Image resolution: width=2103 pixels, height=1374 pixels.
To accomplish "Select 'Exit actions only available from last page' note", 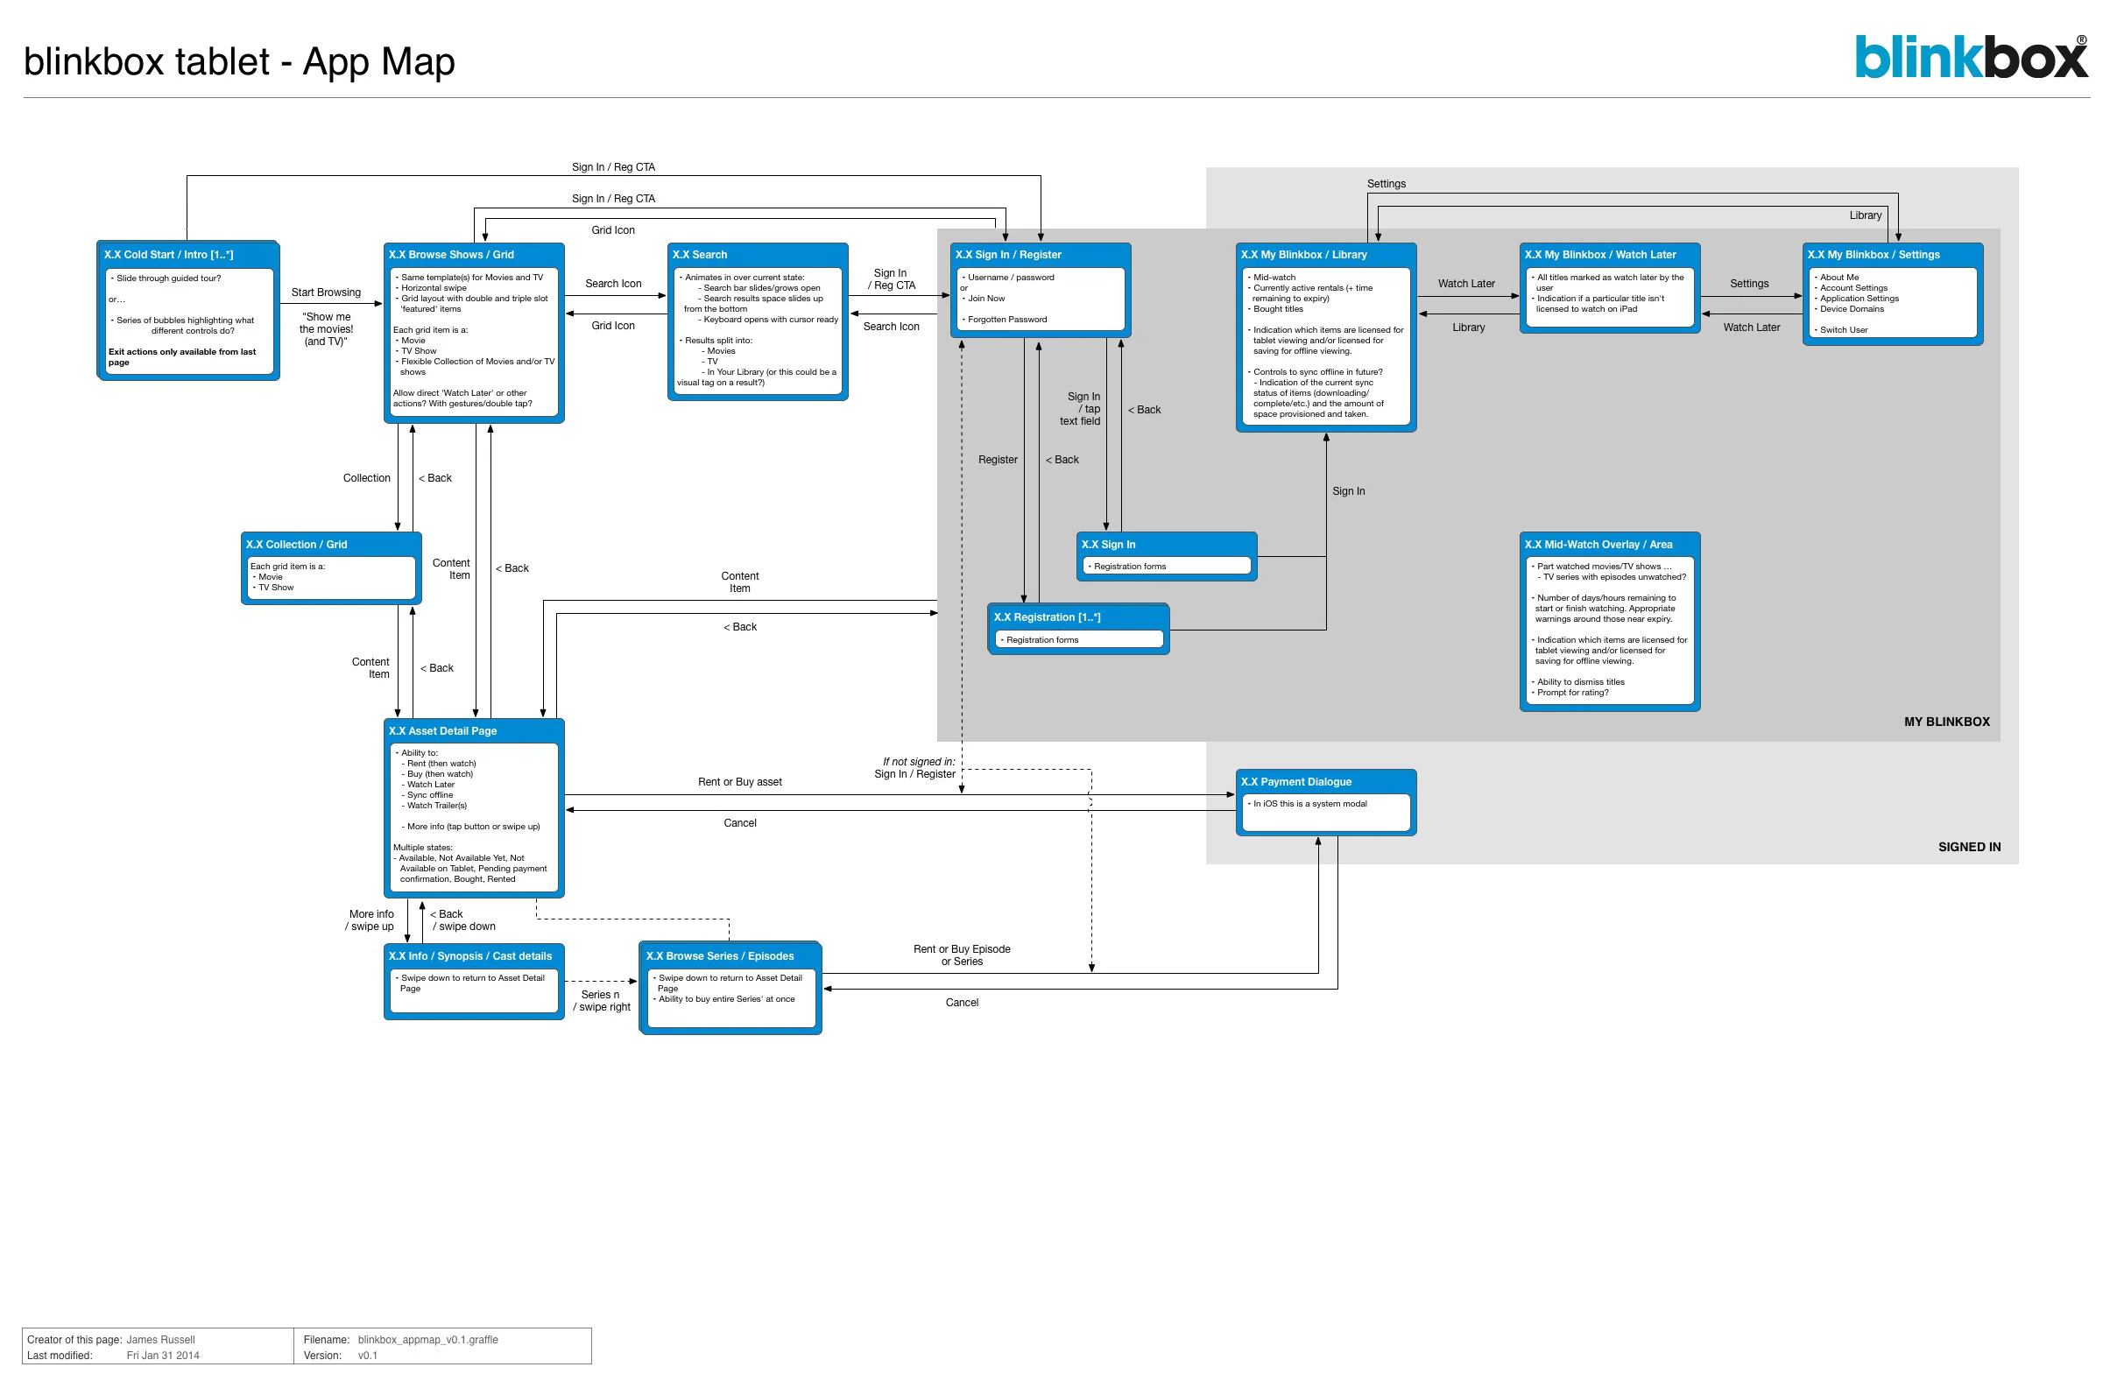I will [x=182, y=357].
